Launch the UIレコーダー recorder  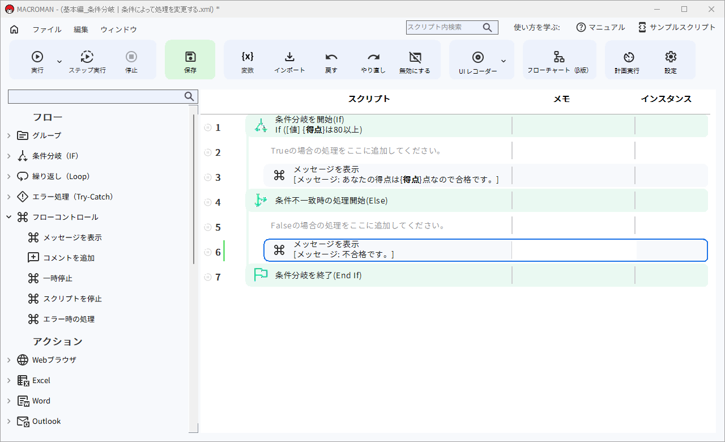[x=478, y=62]
